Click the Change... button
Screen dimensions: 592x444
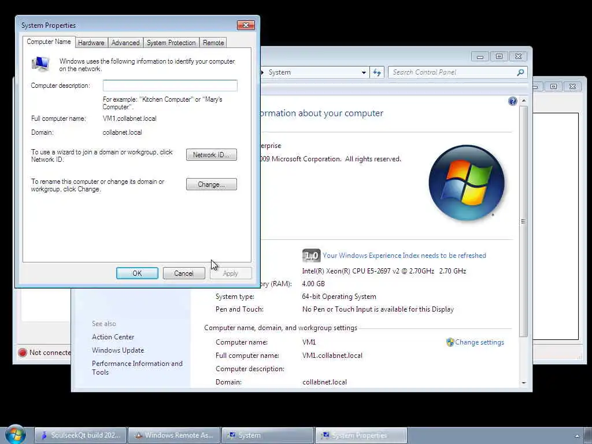coord(212,184)
